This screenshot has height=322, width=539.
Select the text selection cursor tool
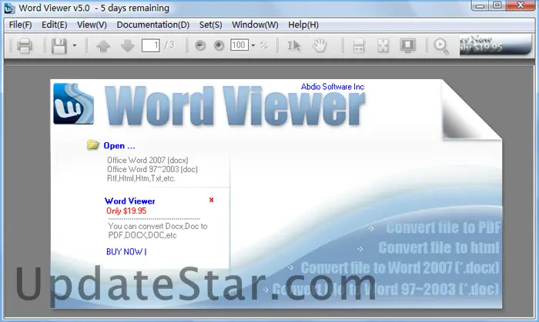click(x=294, y=45)
